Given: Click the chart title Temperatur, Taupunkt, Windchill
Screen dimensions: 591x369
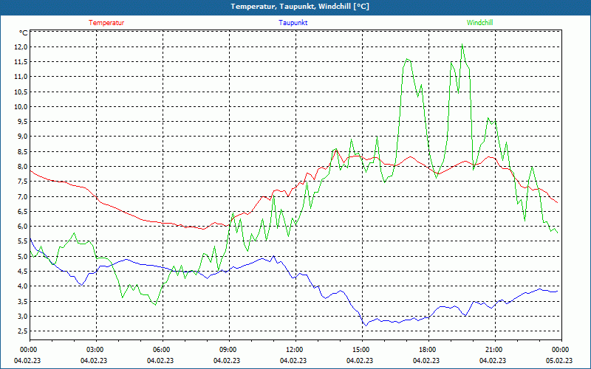Looking at the screenshot, I should point(300,7).
